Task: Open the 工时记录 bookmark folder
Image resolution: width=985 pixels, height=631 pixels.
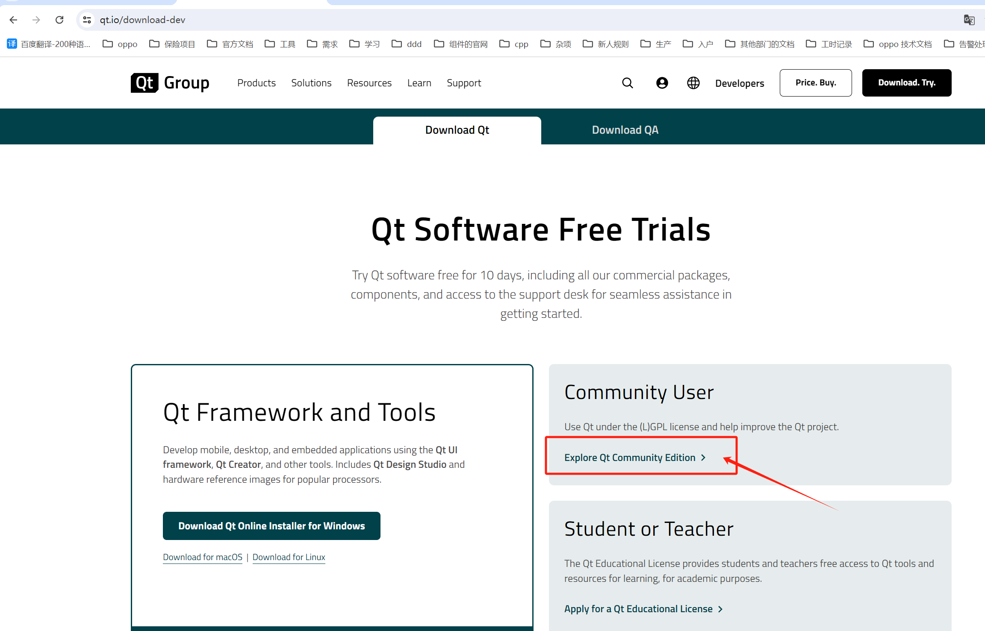Action: pyautogui.click(x=829, y=44)
